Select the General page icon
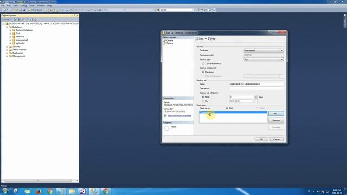The width and height of the screenshot is (347, 195). coord(164,41)
